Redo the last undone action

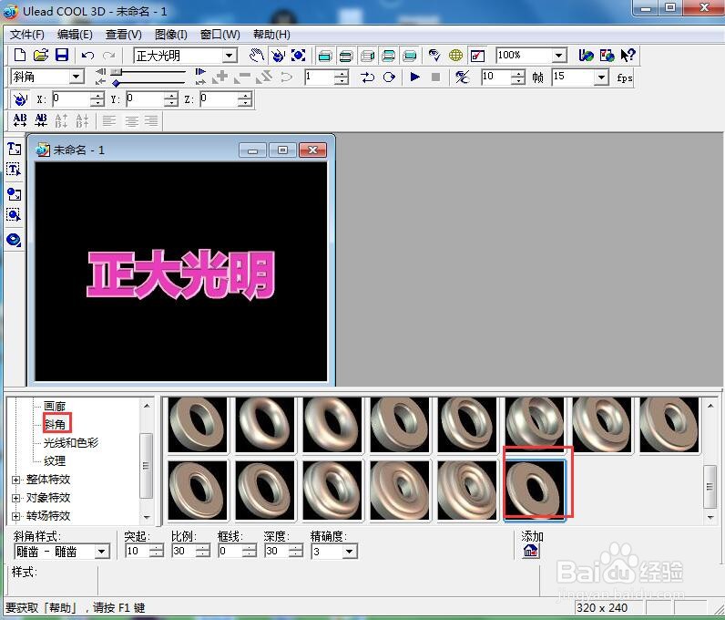(109, 56)
